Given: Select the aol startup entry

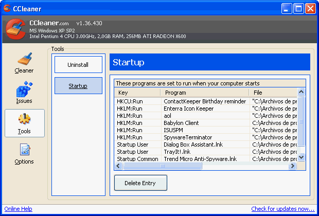Looking at the screenshot, I should pyautogui.click(x=167, y=116).
